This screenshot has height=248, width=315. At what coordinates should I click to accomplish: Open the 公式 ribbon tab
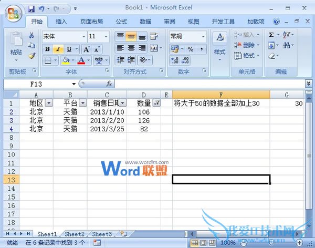(121, 22)
